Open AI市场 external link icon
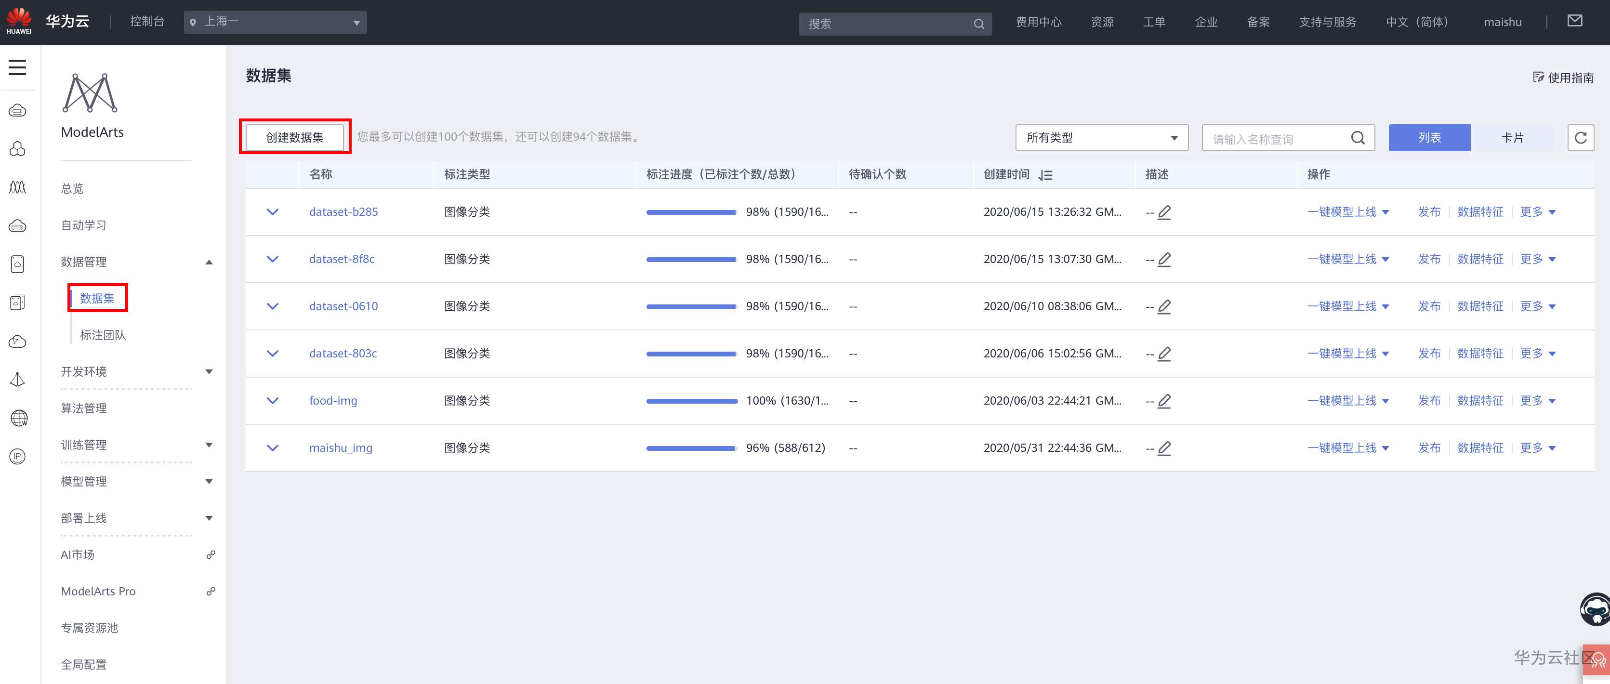This screenshot has width=1610, height=684. [211, 555]
